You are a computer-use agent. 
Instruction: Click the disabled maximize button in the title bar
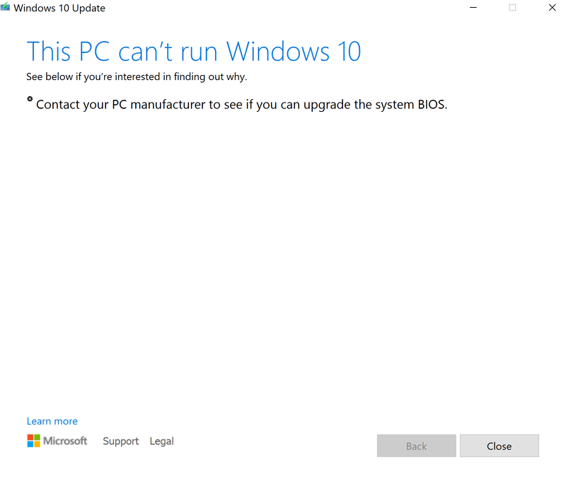[512, 8]
